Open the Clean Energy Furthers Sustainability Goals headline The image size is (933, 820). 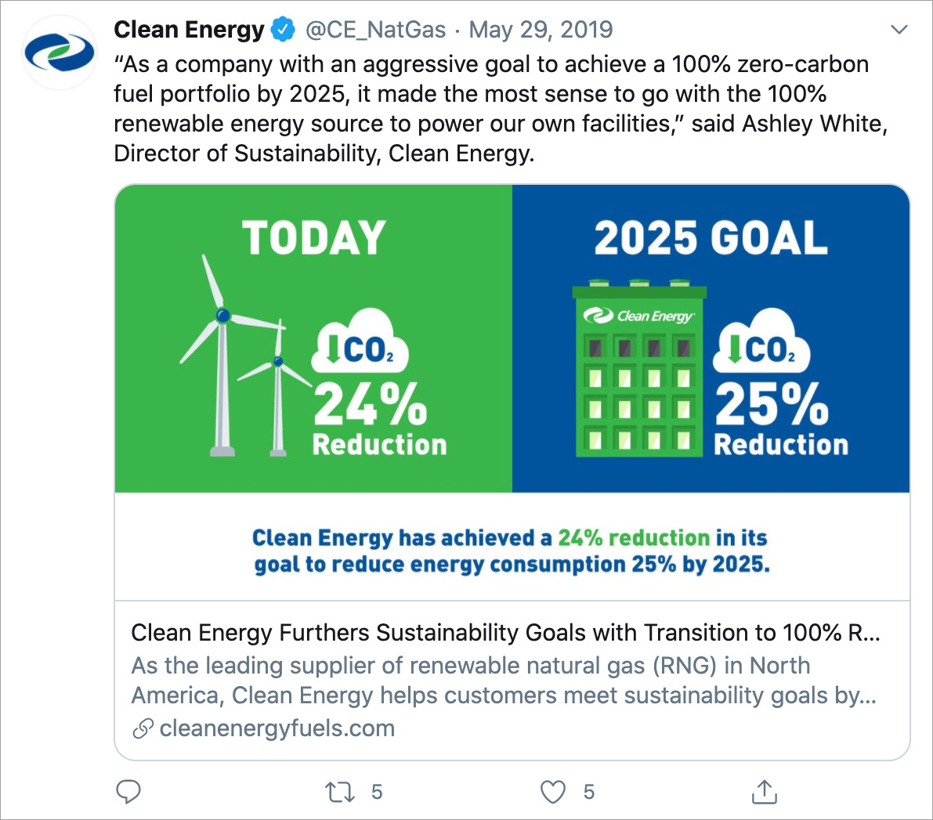(505, 633)
